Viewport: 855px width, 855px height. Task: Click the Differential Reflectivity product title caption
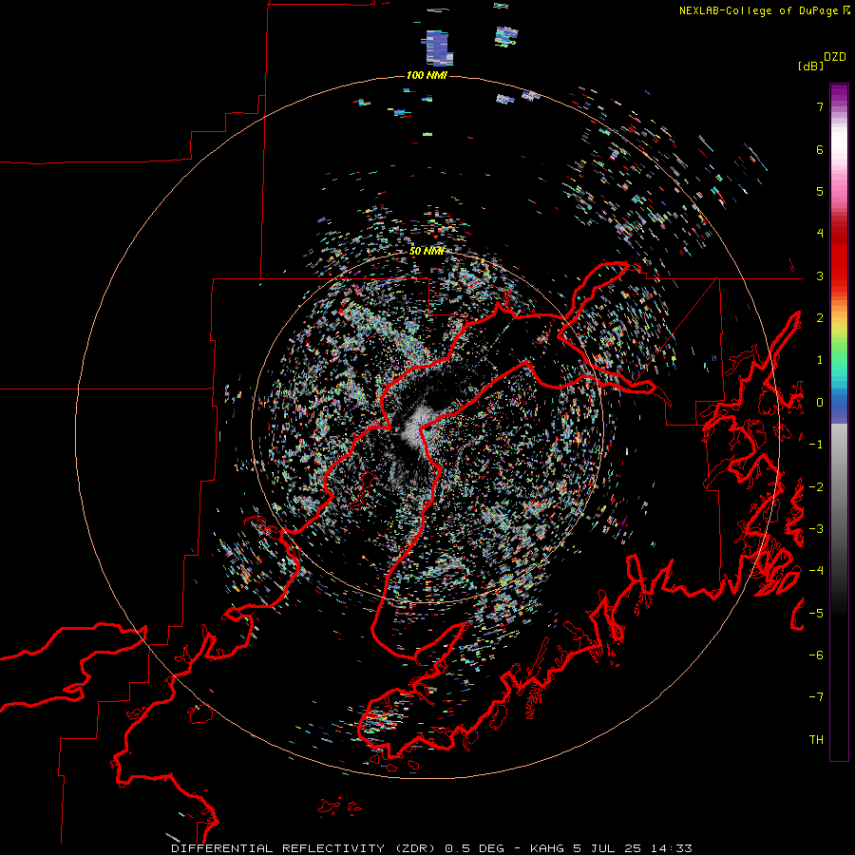click(432, 848)
